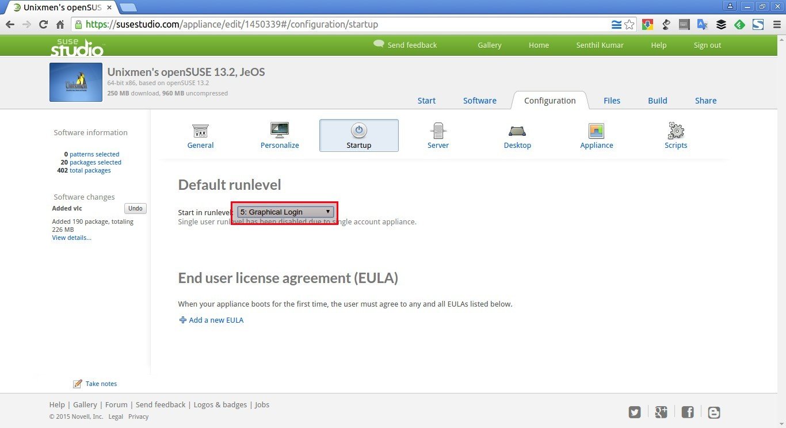The width and height of the screenshot is (786, 428).
Task: Click the Undo button for Added vlc
Action: click(x=135, y=208)
